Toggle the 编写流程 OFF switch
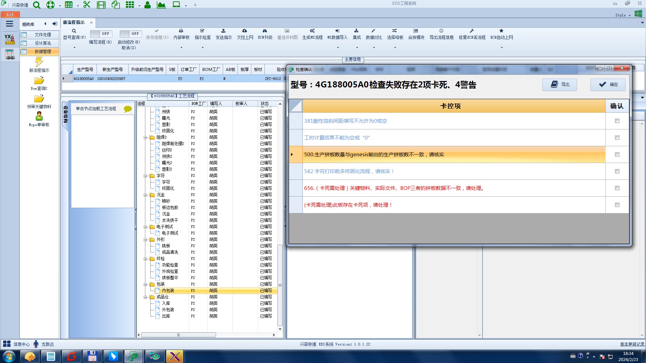The width and height of the screenshot is (646, 363). point(101,34)
